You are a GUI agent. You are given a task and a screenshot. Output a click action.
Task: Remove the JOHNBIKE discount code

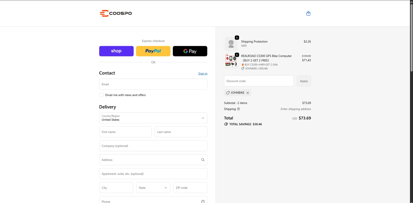click(x=248, y=93)
